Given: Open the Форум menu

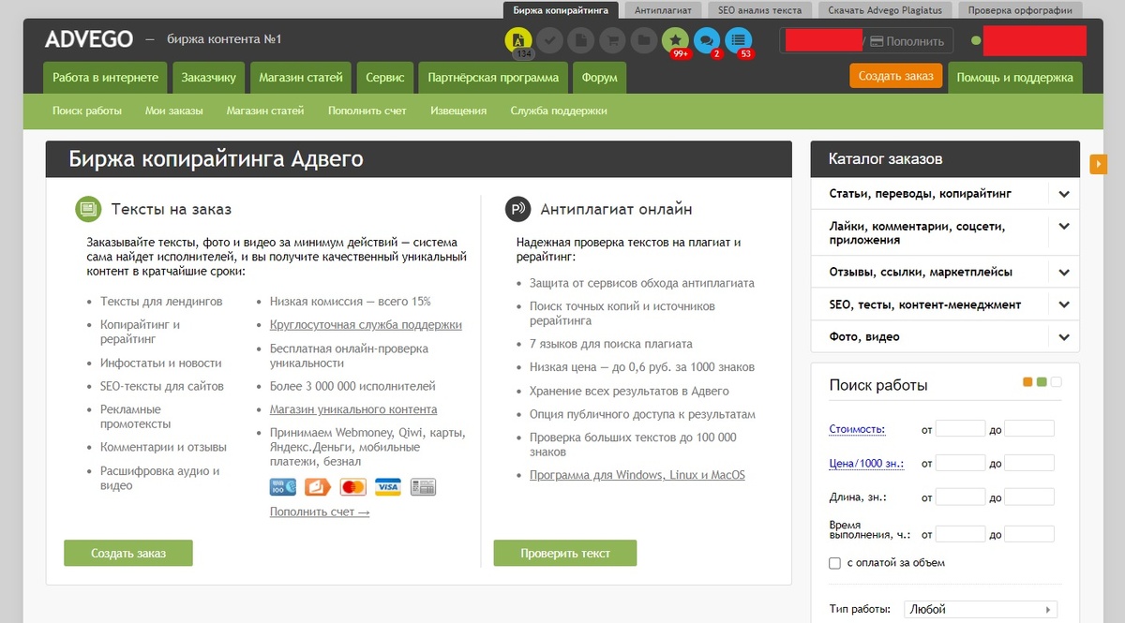Looking at the screenshot, I should [599, 78].
